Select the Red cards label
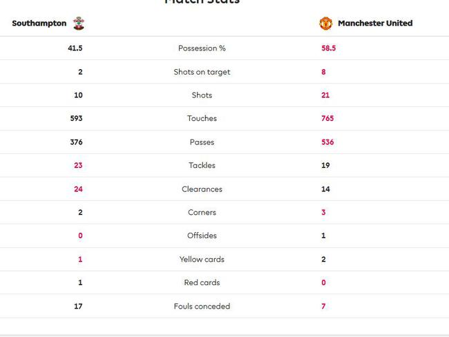The width and height of the screenshot is (449, 337). pyautogui.click(x=202, y=282)
